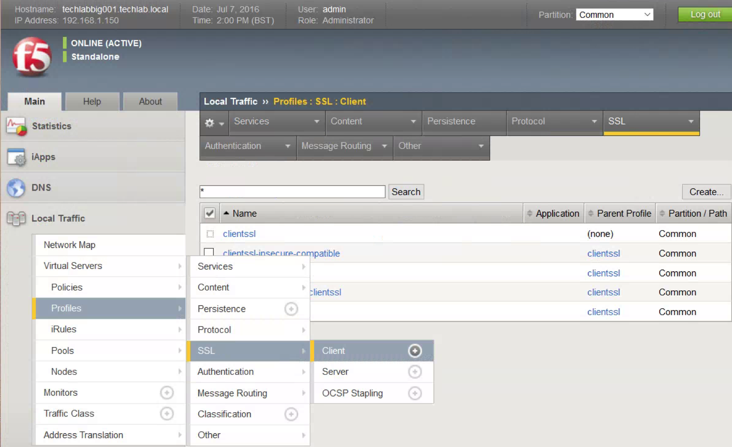This screenshot has height=447, width=732.
Task: Open Network Map in Local Traffic menu
Action: click(110, 245)
